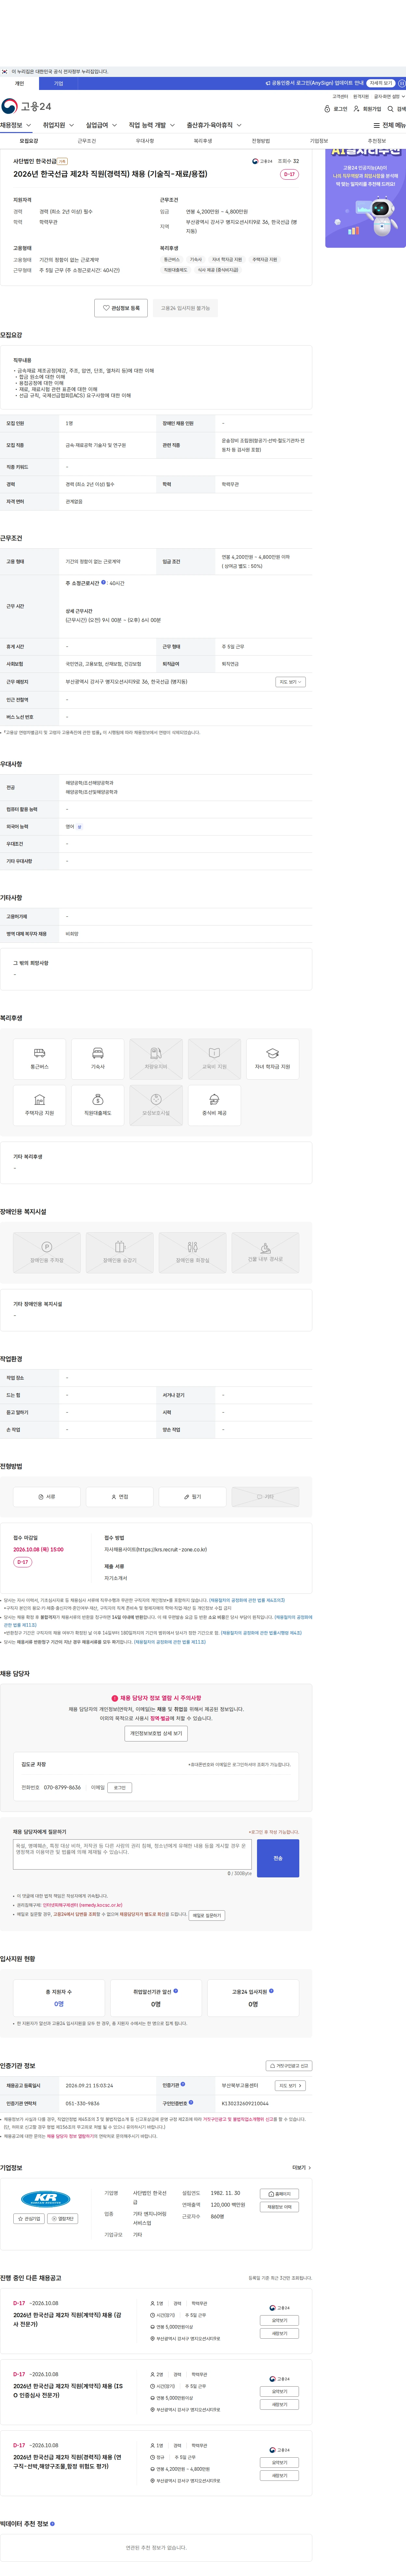The width and height of the screenshot is (406, 2576).
Task: Open the 검색 search icon
Action: point(396,109)
